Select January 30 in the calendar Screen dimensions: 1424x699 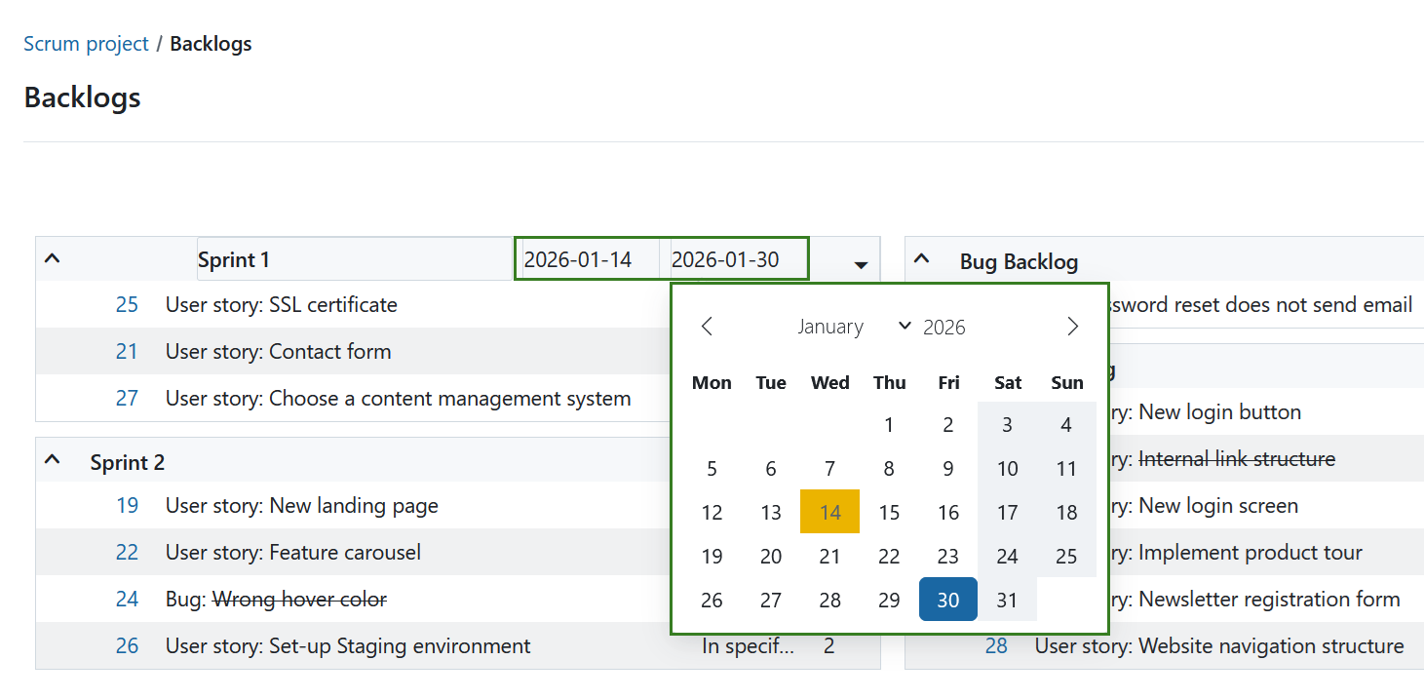pos(947,599)
